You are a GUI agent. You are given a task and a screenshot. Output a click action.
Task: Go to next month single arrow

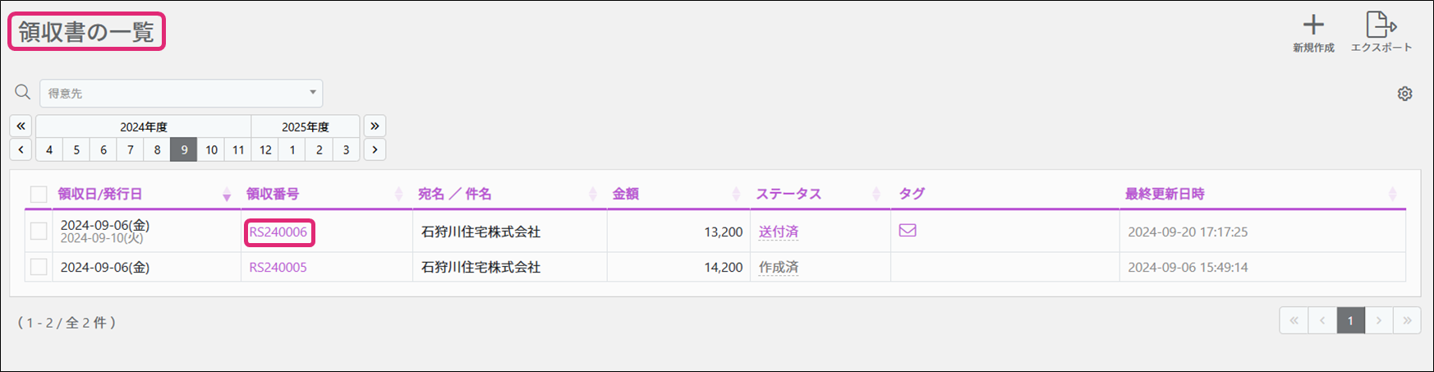click(375, 149)
